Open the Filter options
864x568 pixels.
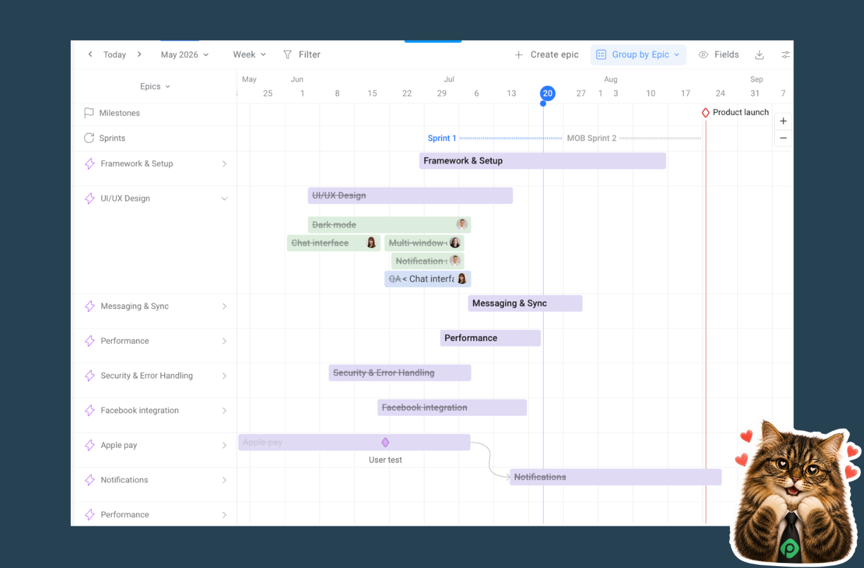coord(302,55)
